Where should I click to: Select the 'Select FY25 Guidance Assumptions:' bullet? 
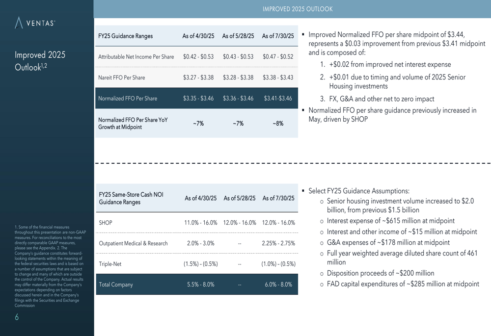[x=359, y=191]
